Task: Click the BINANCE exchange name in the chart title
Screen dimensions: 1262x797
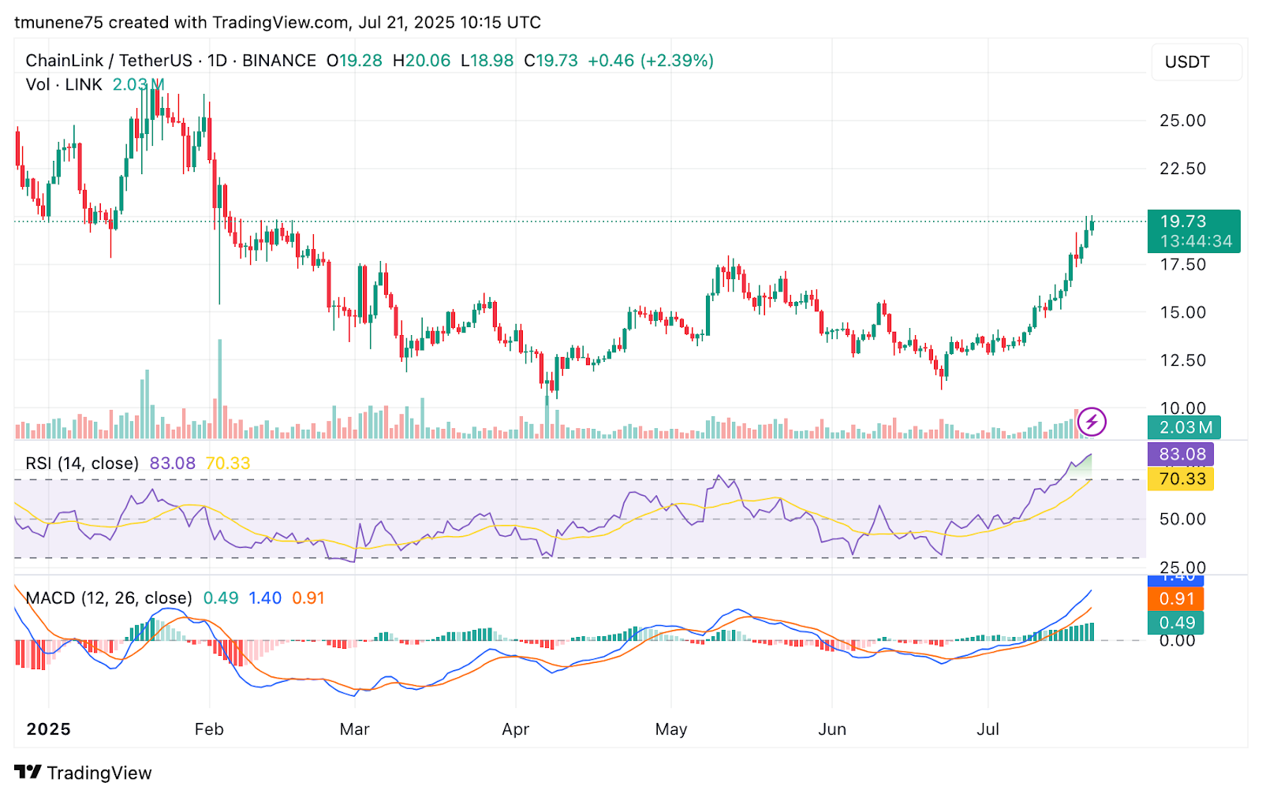Action: 279,61
